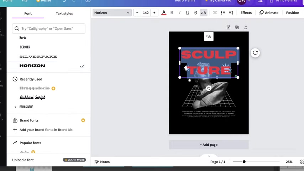Open line spacing options
Screen dimensions: 304x171
point(231,13)
